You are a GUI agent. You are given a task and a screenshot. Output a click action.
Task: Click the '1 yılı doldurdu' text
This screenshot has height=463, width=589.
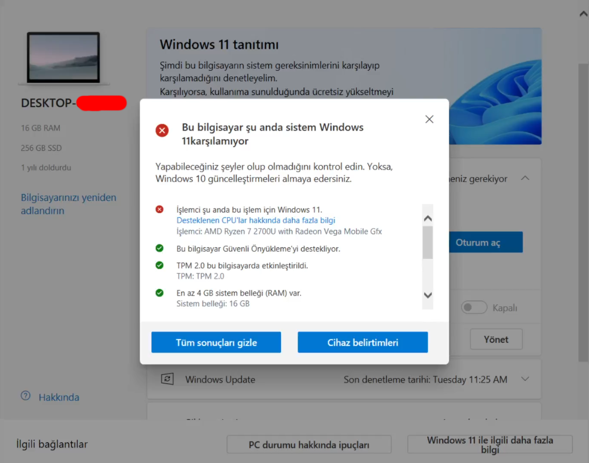[46, 167]
